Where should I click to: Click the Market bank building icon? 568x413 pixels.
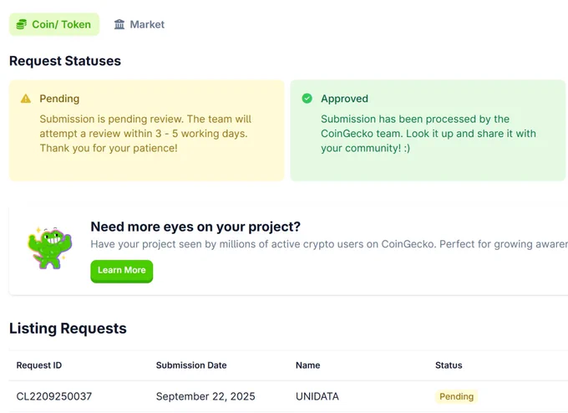click(x=119, y=24)
